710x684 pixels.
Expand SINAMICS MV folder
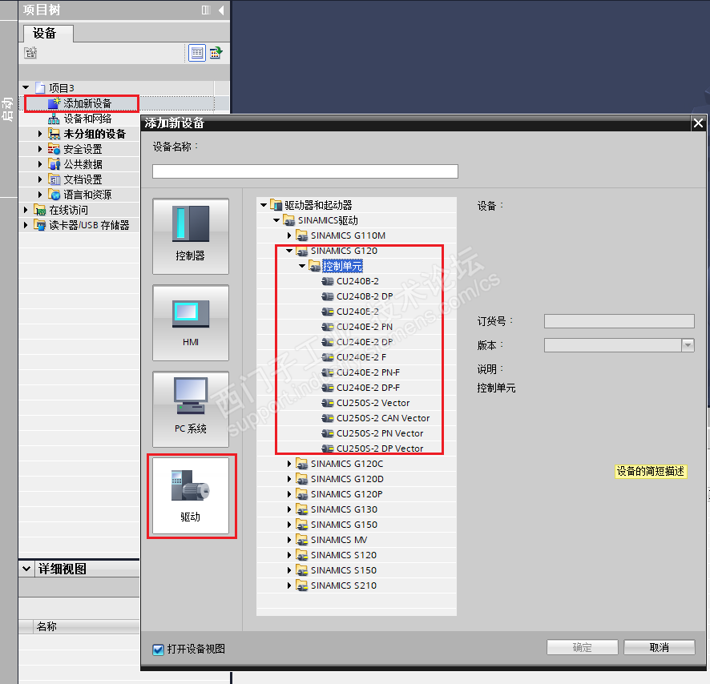289,540
